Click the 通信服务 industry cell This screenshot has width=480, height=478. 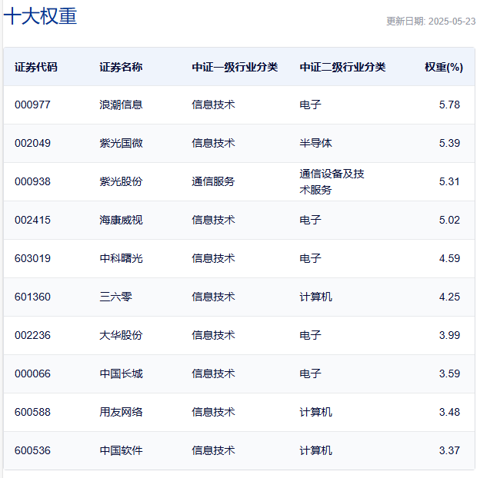213,181
